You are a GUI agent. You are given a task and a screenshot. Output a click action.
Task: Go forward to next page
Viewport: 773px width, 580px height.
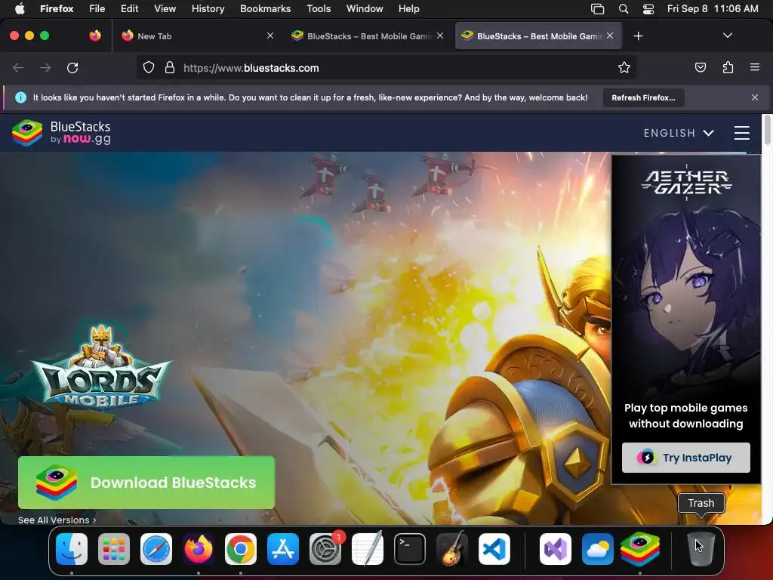click(x=45, y=68)
